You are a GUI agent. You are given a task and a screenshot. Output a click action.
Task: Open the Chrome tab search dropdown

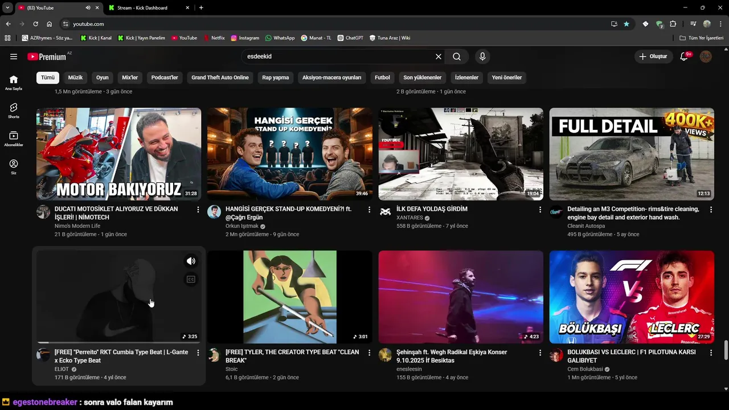click(x=7, y=8)
